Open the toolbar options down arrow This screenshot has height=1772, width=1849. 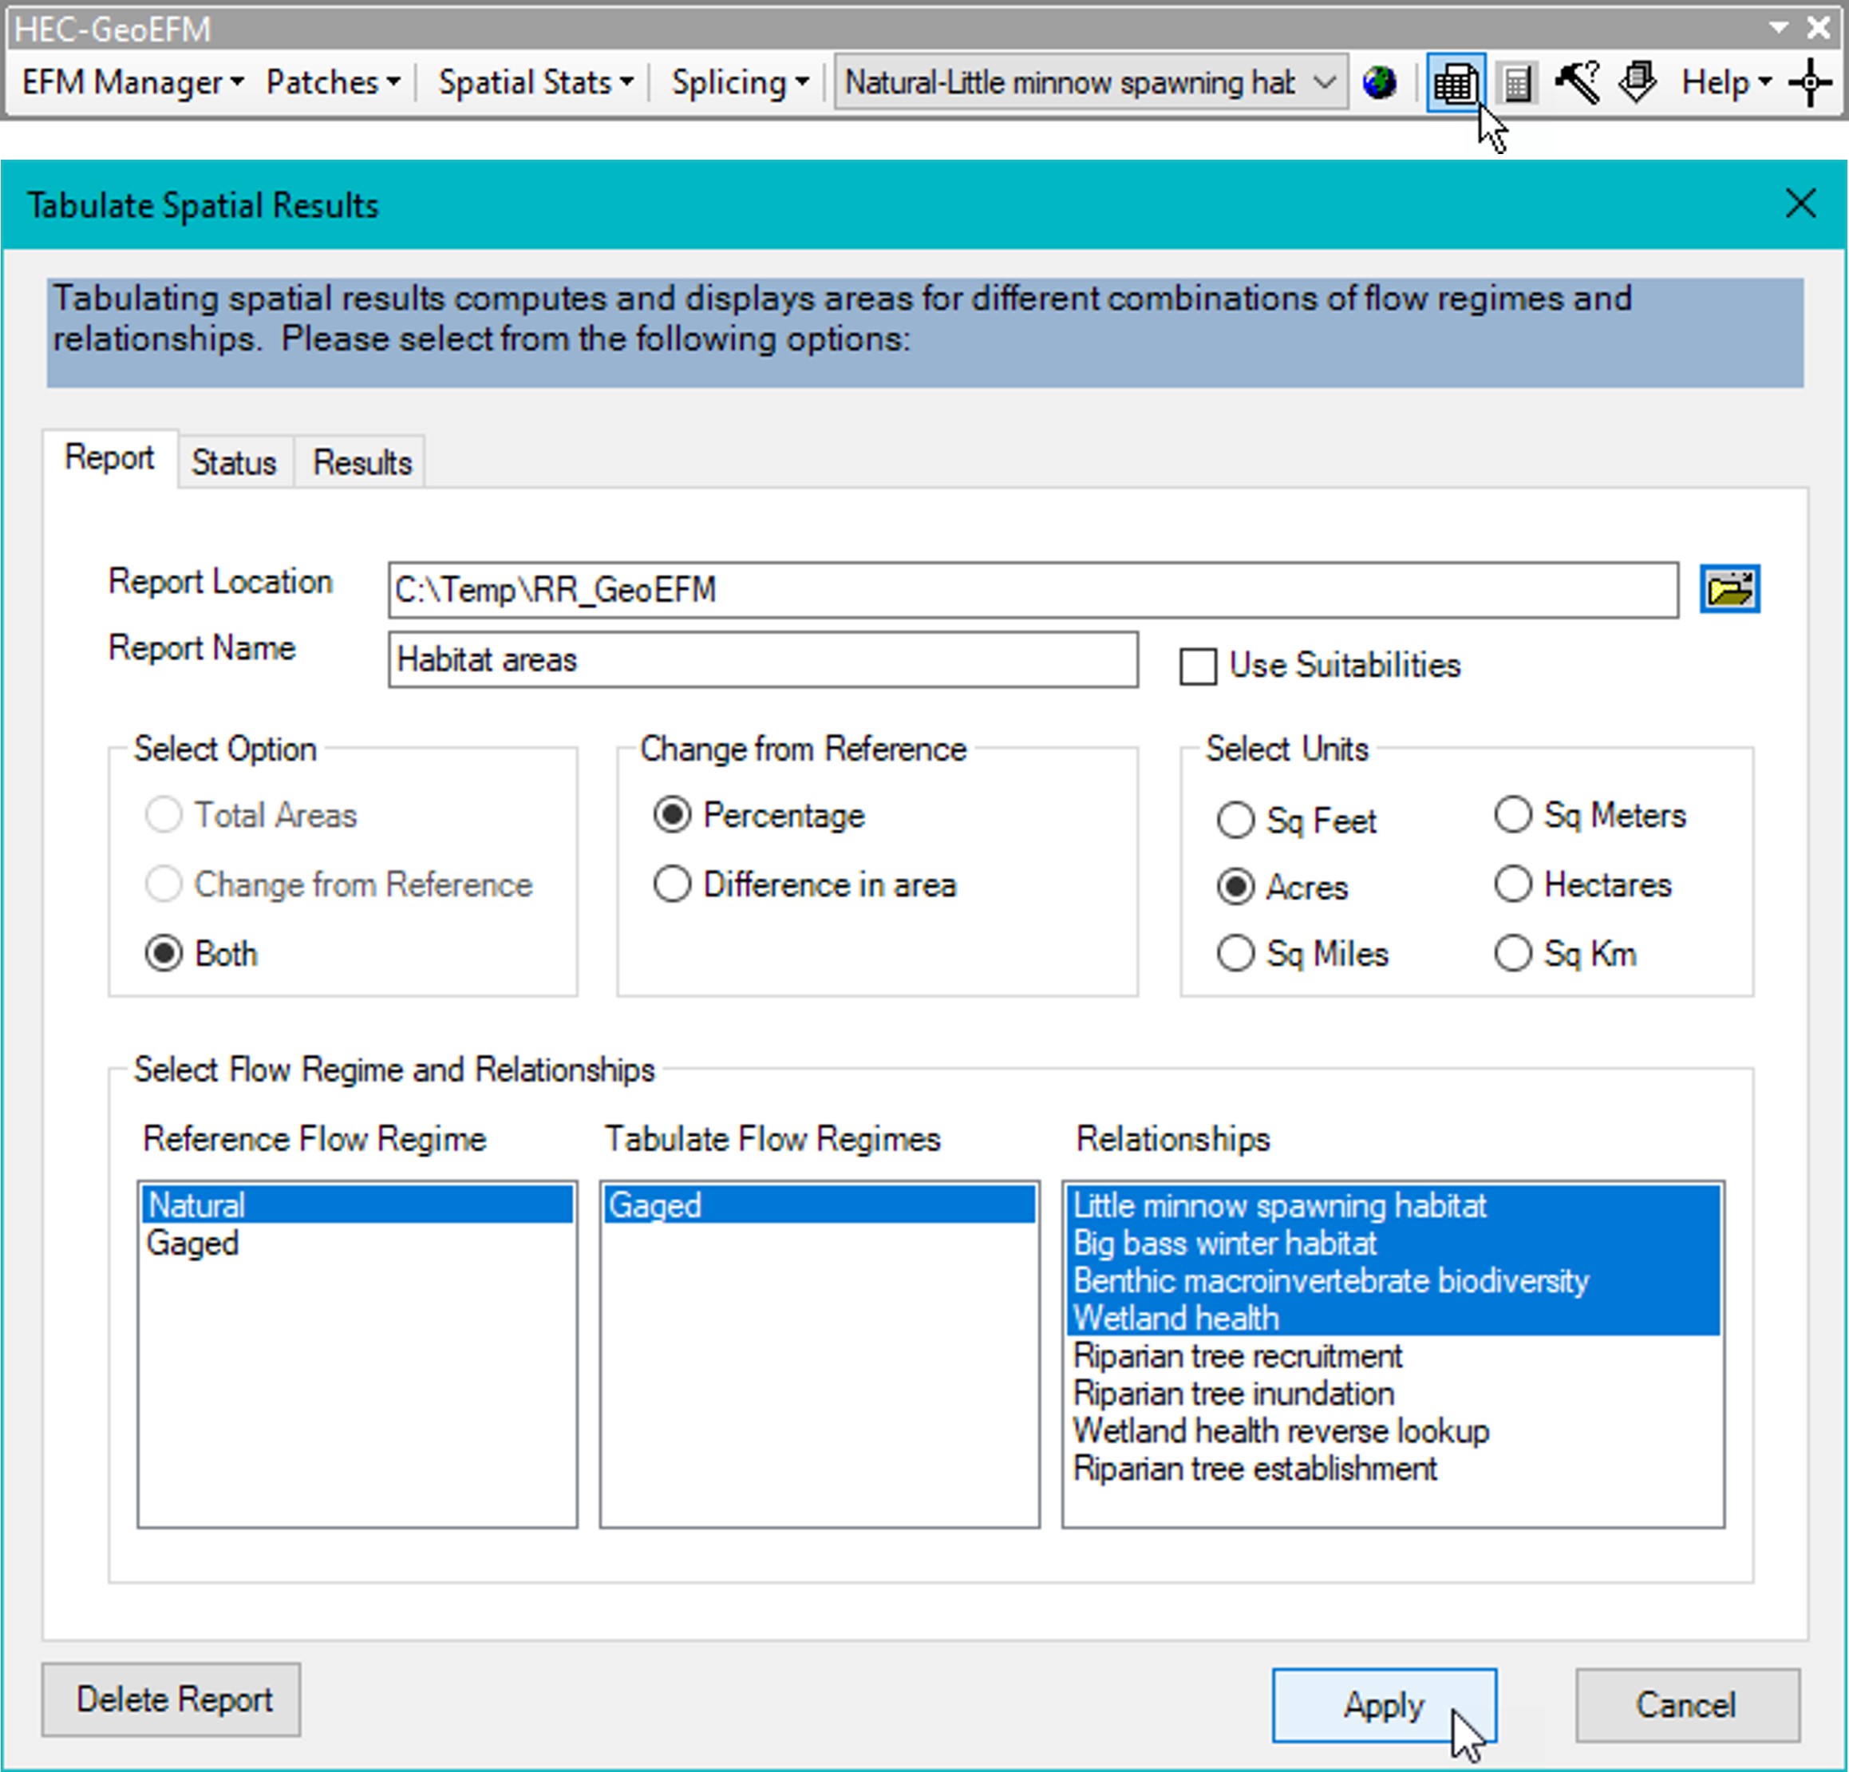tap(1778, 27)
